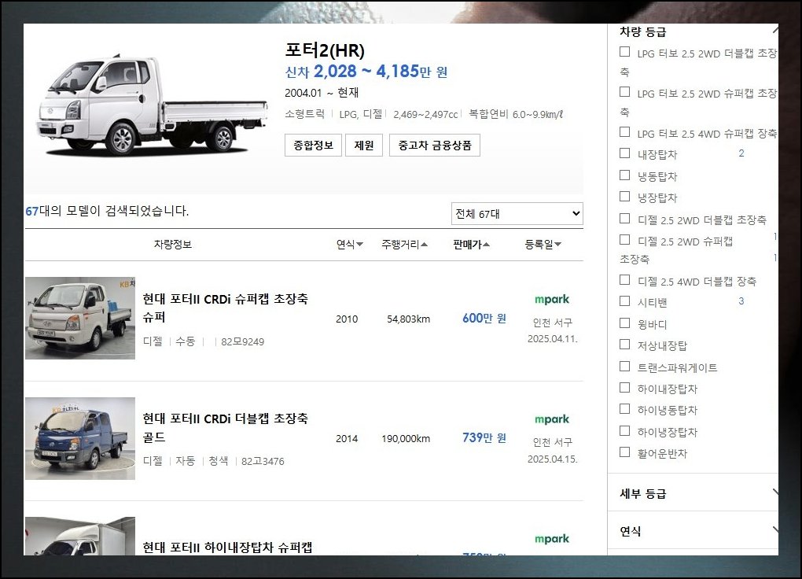The height and width of the screenshot is (579, 802).
Task: Check LPG 터보 2.5 4WD 슈퍼캡 장축
Action: pos(624,132)
